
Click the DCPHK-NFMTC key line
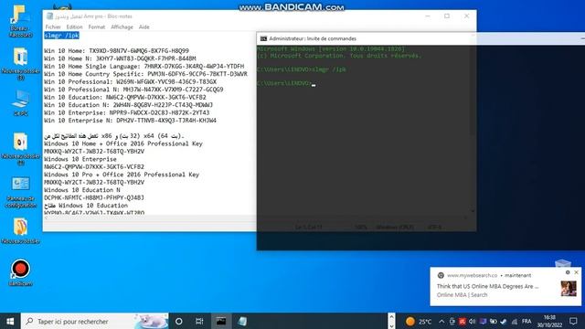[x=94, y=197]
